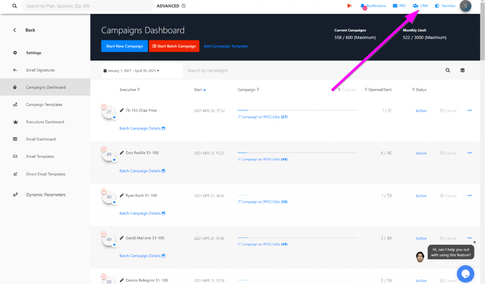Viewport: 485px width, 284px height.
Task: Open Favorites star in header
Action: tap(437, 6)
